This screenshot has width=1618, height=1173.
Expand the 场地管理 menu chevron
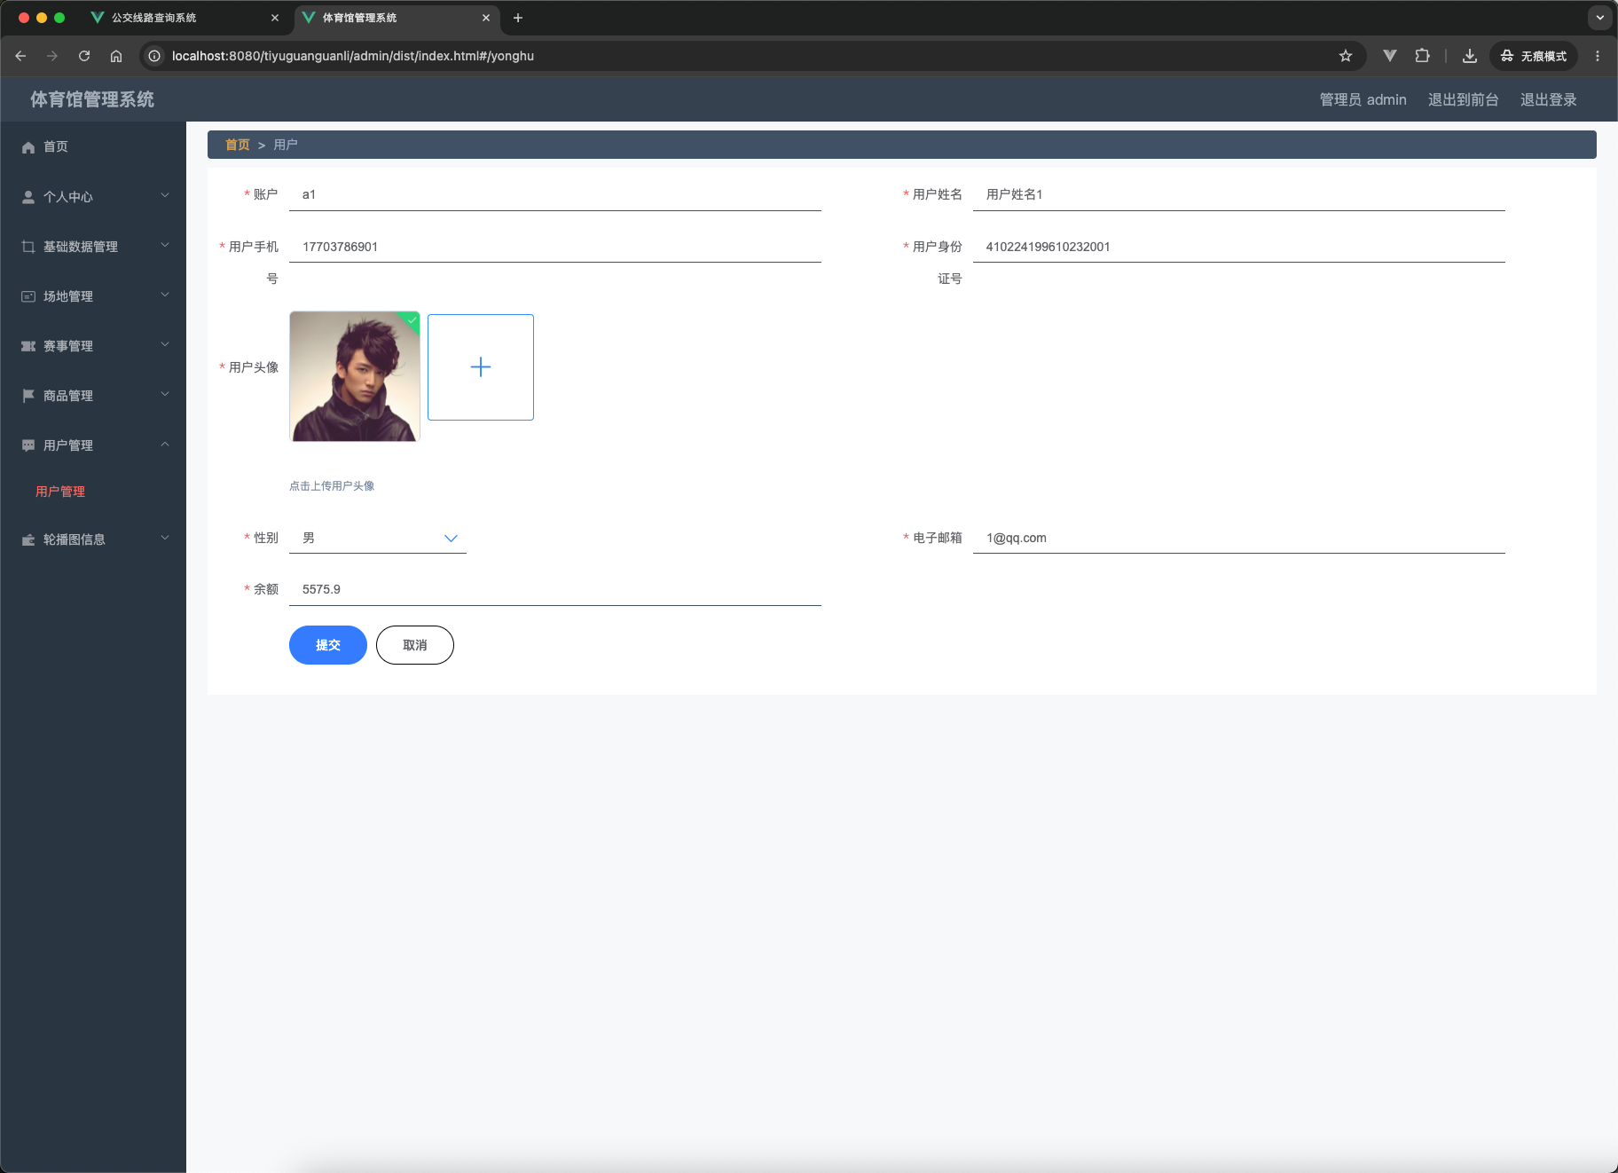tap(165, 295)
